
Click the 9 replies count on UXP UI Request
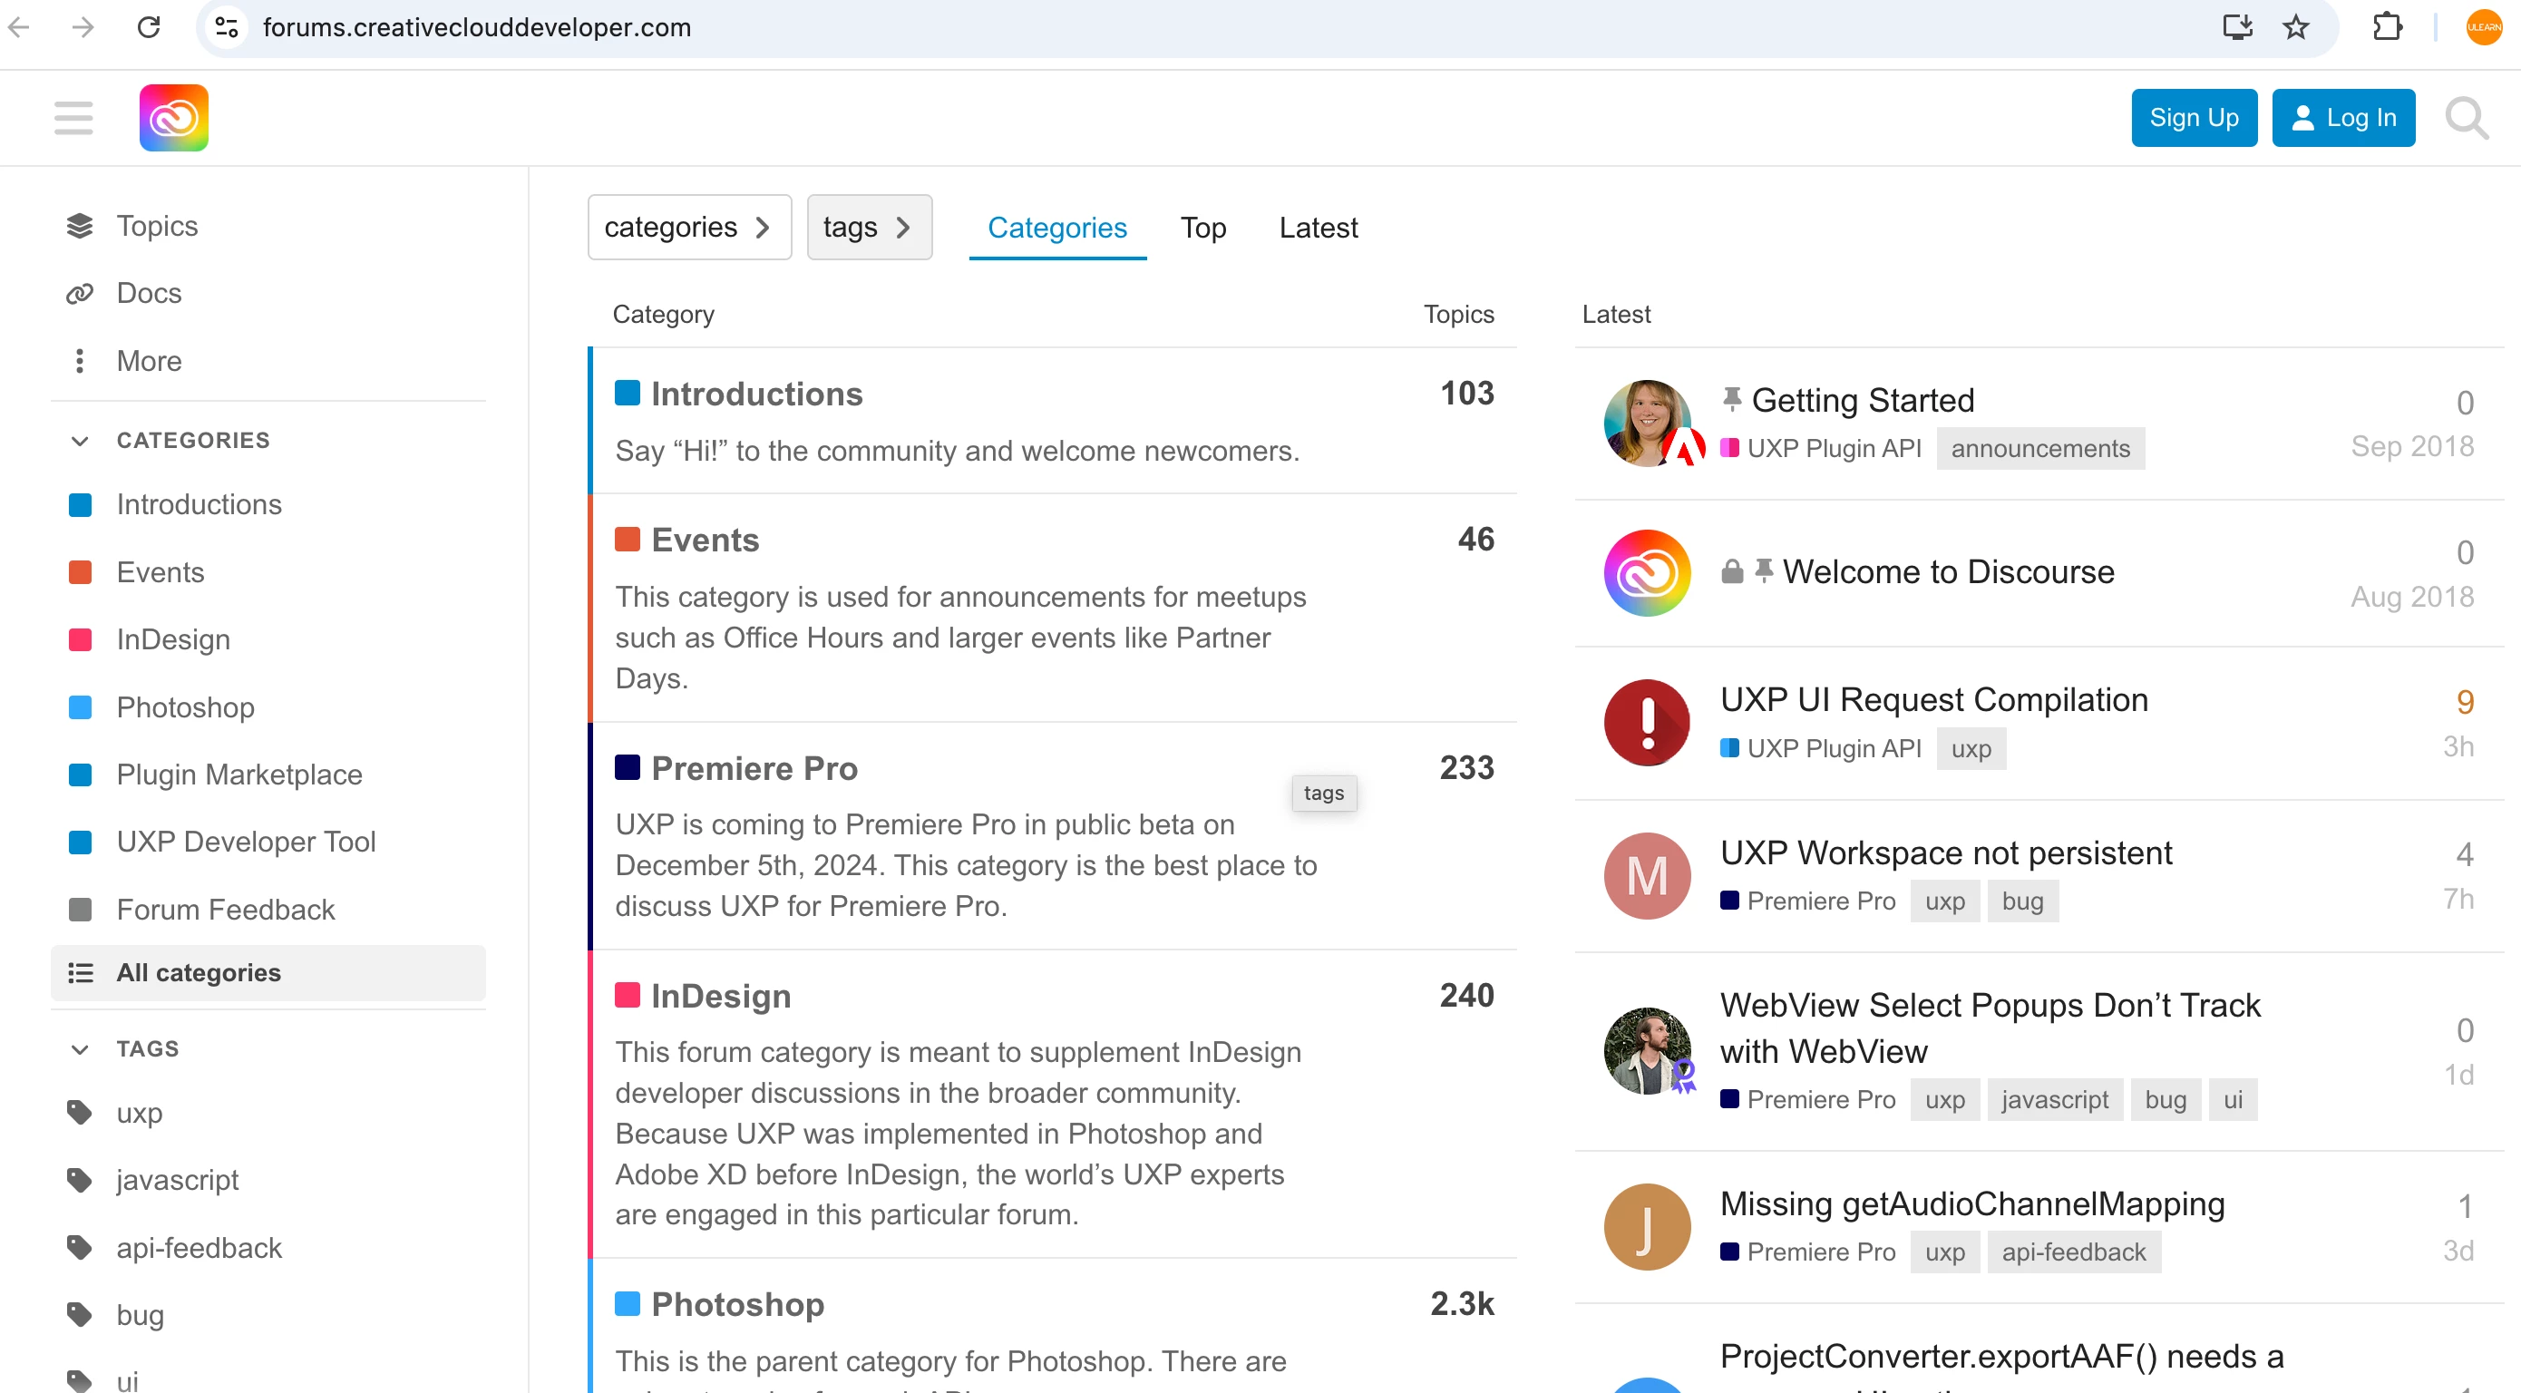2464,702
